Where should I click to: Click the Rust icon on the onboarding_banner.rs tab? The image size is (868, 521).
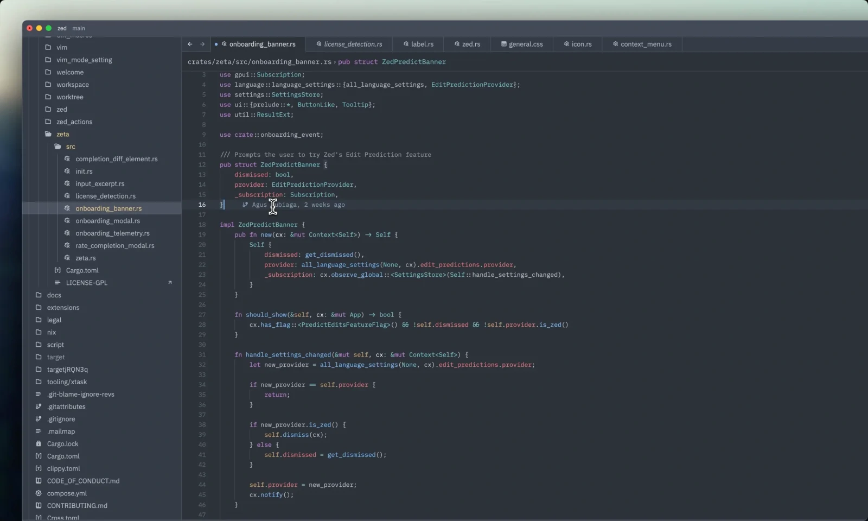click(225, 44)
